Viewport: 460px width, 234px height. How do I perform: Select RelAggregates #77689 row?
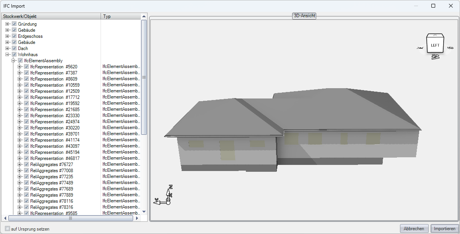point(52,189)
